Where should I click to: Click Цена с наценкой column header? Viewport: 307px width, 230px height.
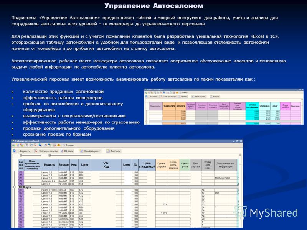(147, 165)
